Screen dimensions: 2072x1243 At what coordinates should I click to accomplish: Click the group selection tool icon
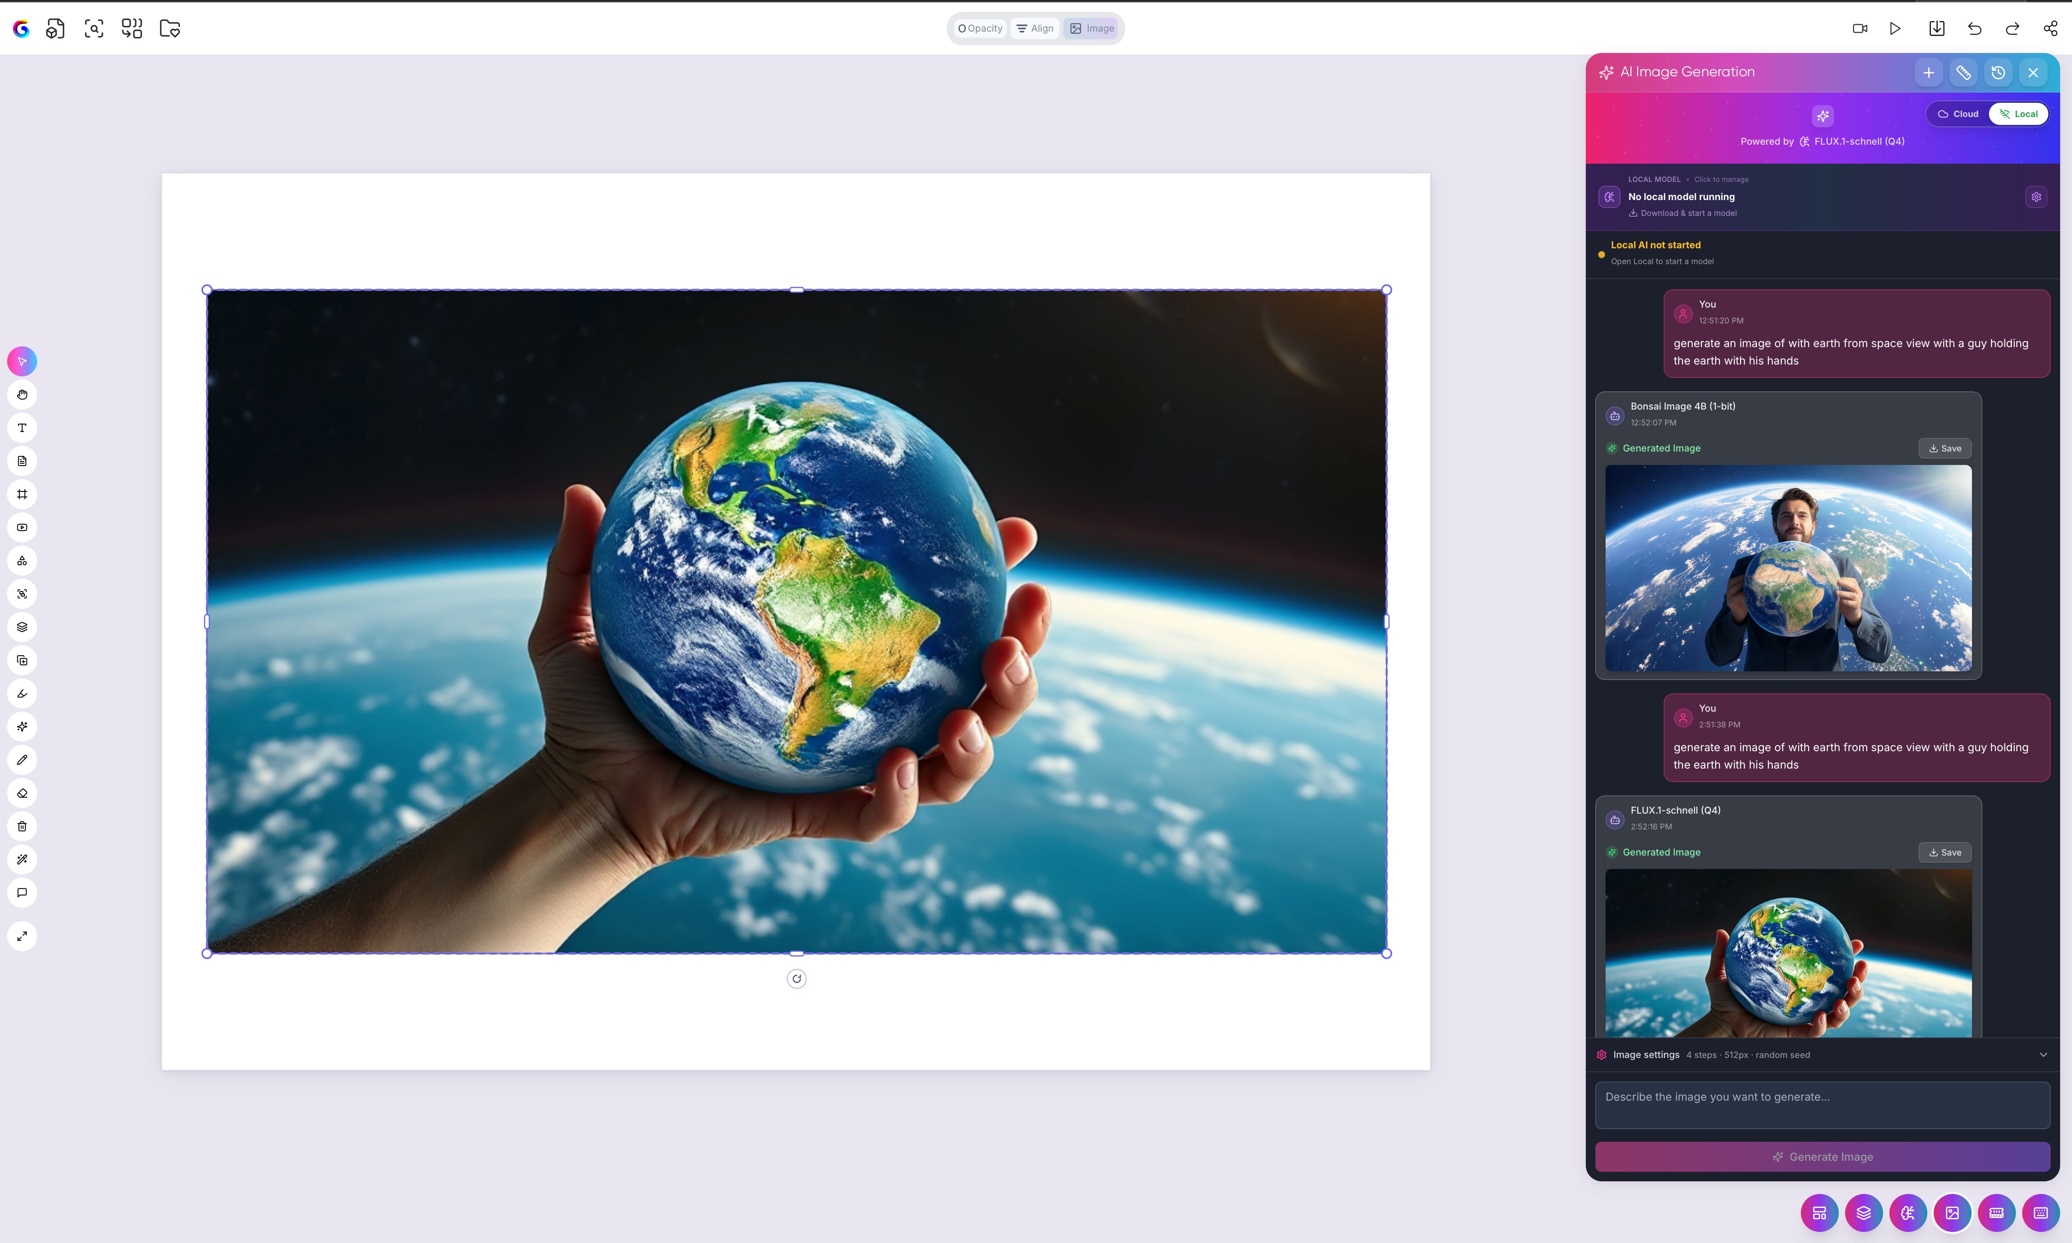point(23,594)
